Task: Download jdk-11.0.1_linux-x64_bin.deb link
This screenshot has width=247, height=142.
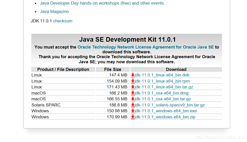Action: tap(162, 75)
